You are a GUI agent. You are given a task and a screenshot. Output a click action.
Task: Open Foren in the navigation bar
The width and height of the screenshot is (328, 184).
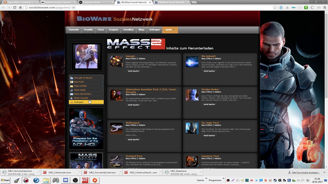pyautogui.click(x=101, y=30)
